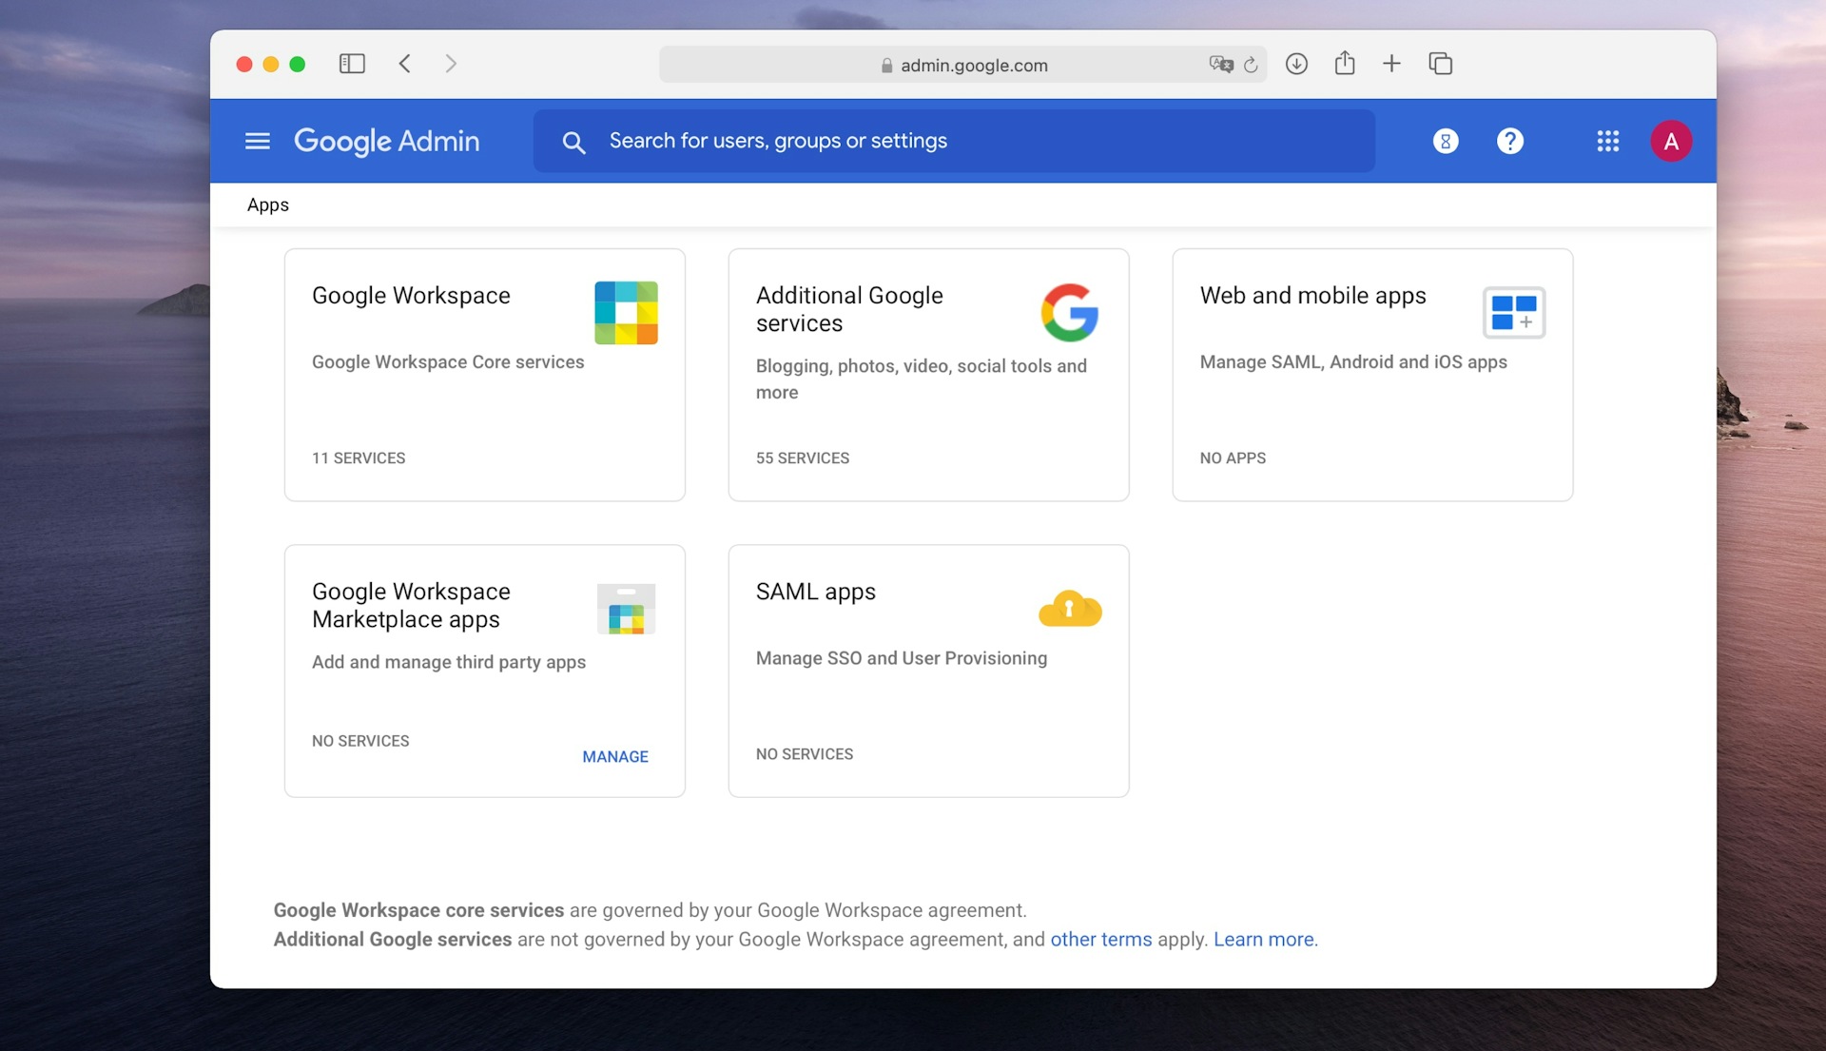Reload the page with refresh icon
The image size is (1826, 1051).
(x=1251, y=65)
